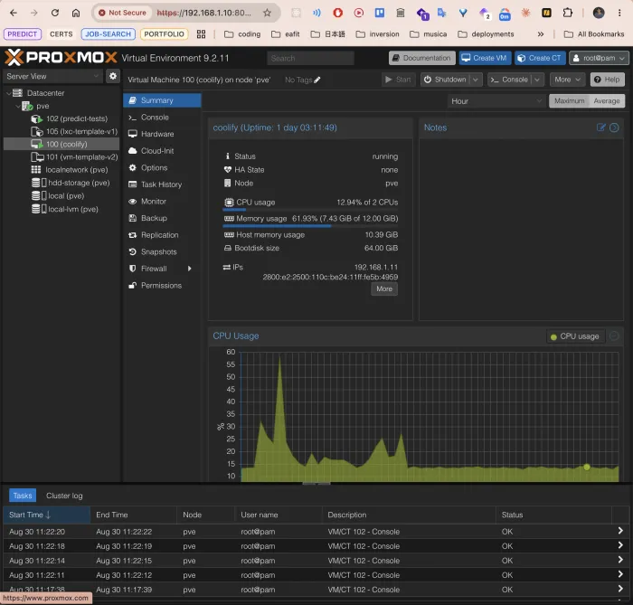
Task: Click the Help button
Action: coord(607,80)
